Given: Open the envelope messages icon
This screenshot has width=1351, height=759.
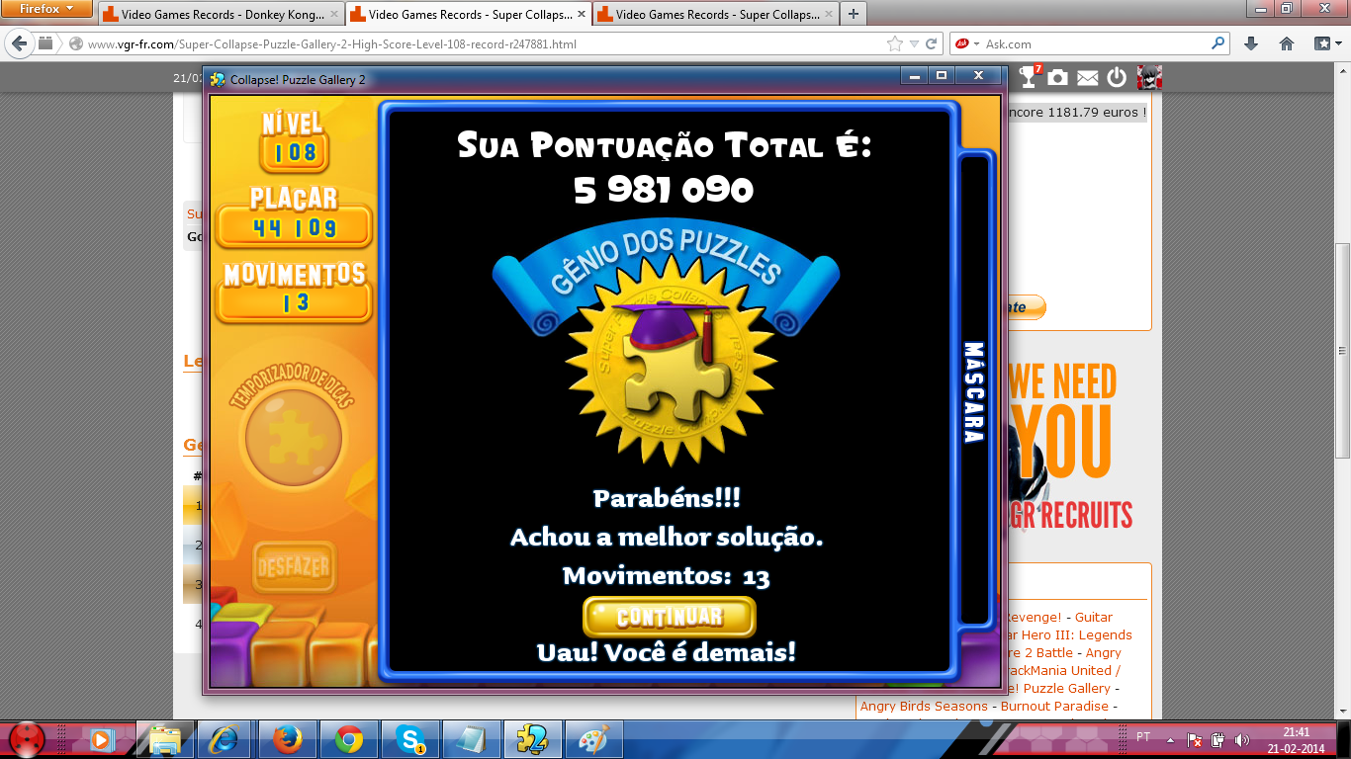Looking at the screenshot, I should 1087,78.
